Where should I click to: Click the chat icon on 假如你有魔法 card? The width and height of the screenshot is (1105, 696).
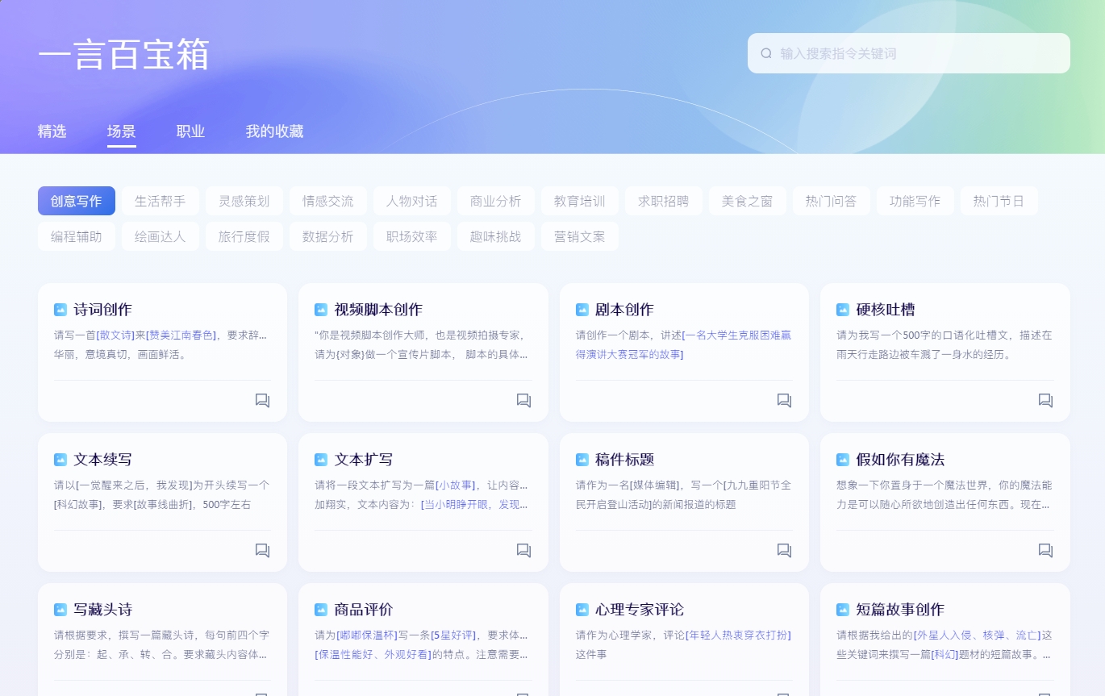(1045, 550)
